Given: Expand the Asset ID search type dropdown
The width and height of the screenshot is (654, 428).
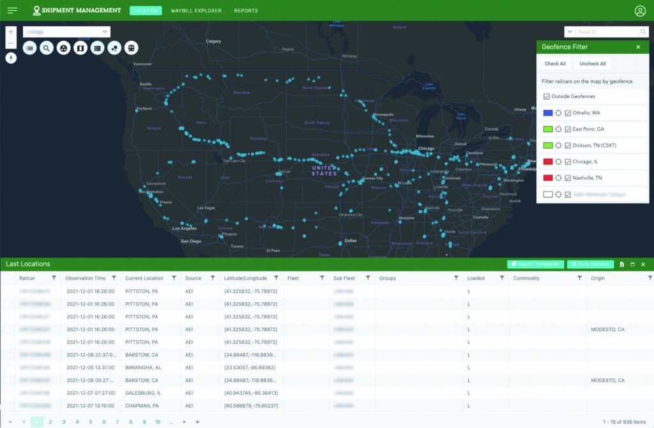Looking at the screenshot, I should (570, 32).
